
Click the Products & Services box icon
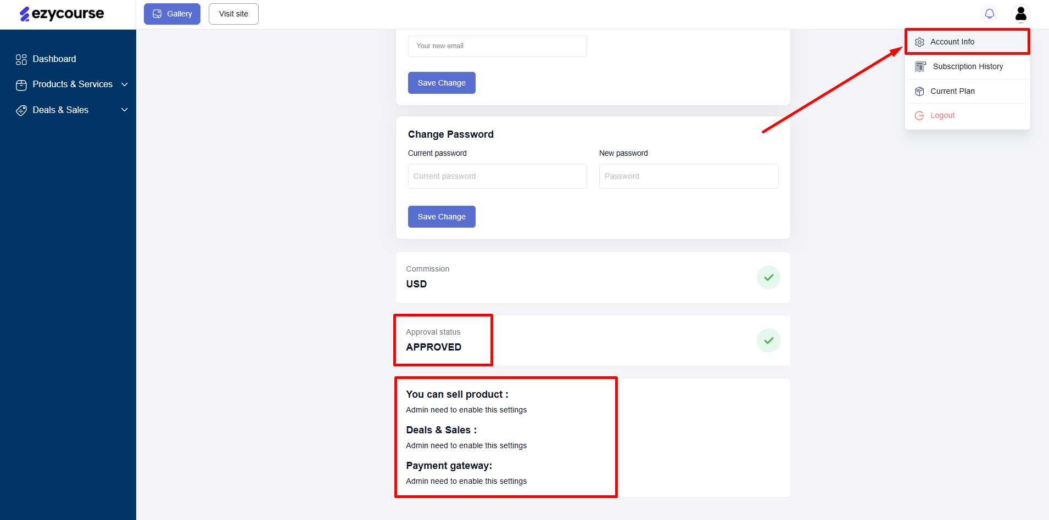coord(21,85)
